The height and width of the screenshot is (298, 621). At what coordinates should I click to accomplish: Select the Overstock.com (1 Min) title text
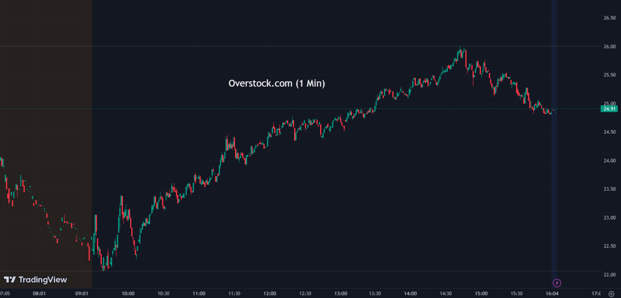[x=277, y=83]
